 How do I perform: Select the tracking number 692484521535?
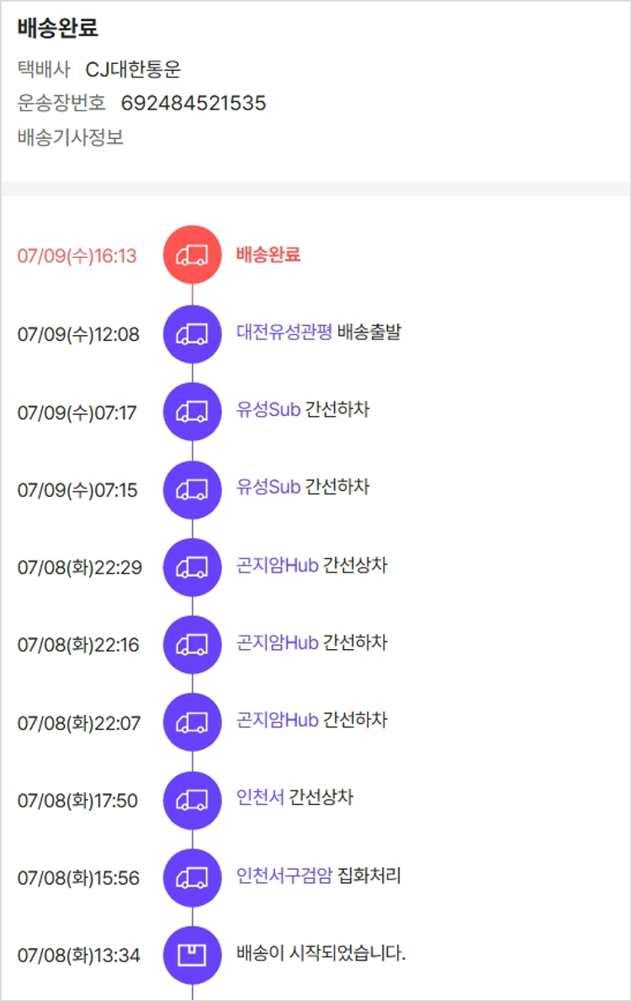(x=194, y=104)
